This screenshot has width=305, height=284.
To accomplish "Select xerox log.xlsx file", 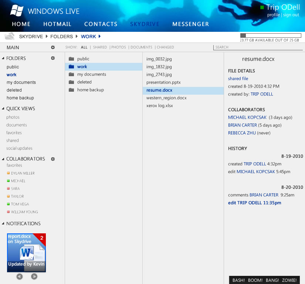I will pyautogui.click(x=159, y=106).
